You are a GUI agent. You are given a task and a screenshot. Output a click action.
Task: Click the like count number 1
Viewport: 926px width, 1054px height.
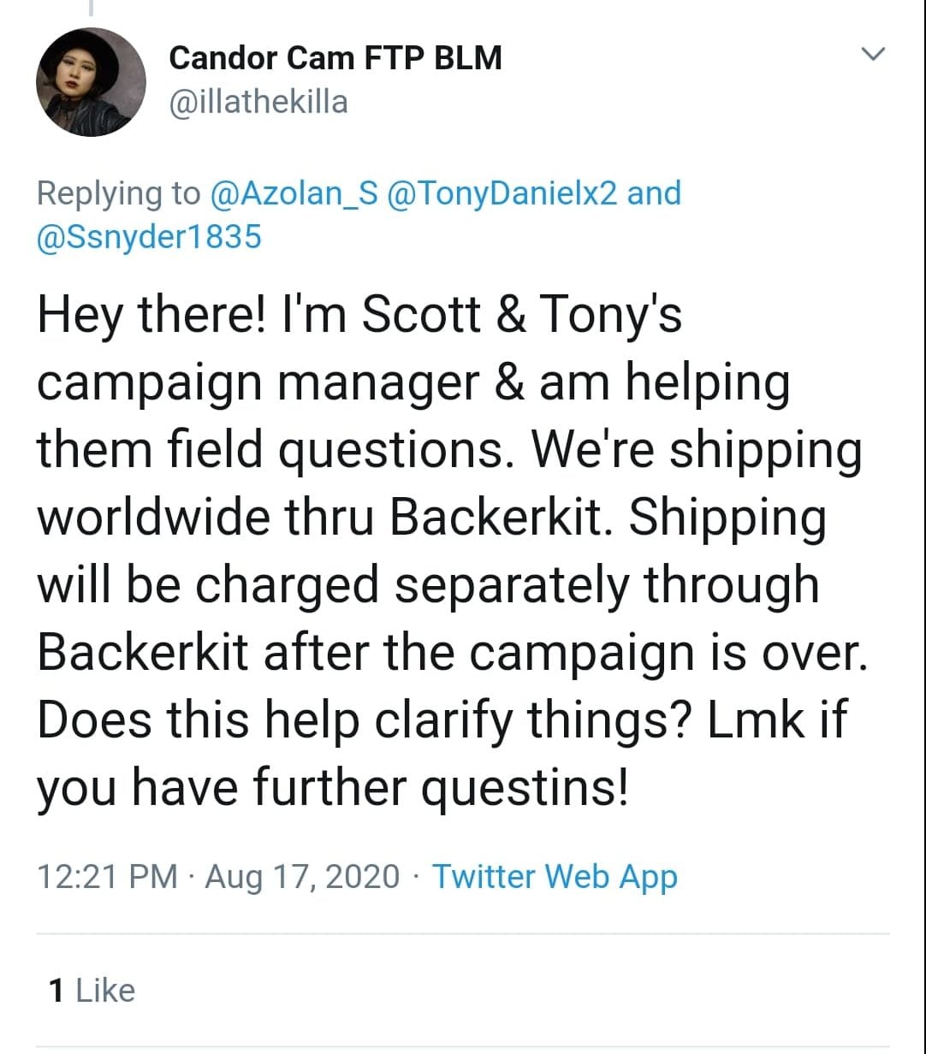[56, 991]
